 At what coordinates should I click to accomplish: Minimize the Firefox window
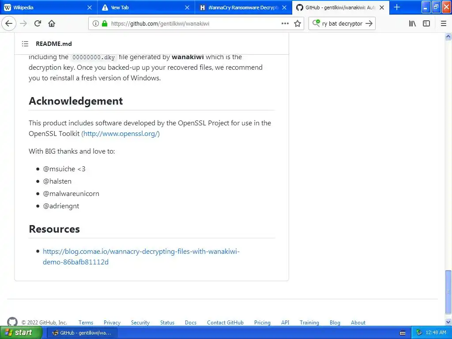click(x=426, y=7)
